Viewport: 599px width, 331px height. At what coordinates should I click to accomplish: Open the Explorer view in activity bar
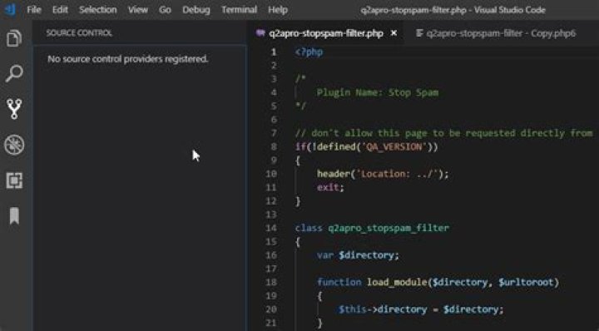(14, 38)
